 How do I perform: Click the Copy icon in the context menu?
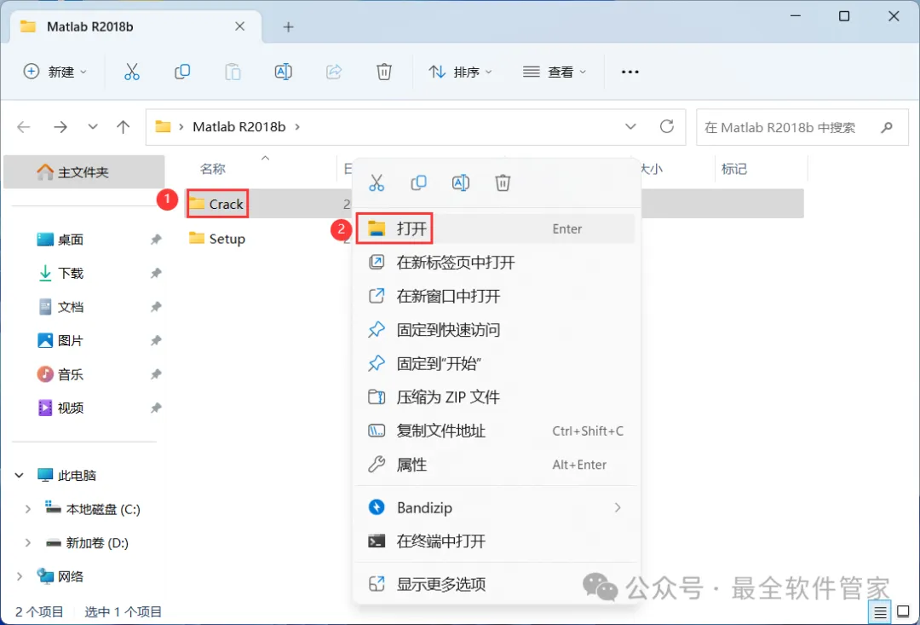coord(418,182)
